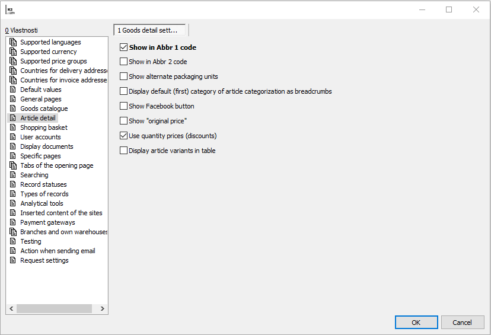
Task: Click the K2 application icon in title bar
Action: [x=10, y=9]
